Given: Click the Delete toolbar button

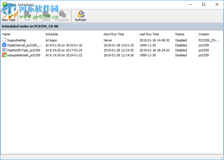Looking at the screenshot, I should click(46, 16).
